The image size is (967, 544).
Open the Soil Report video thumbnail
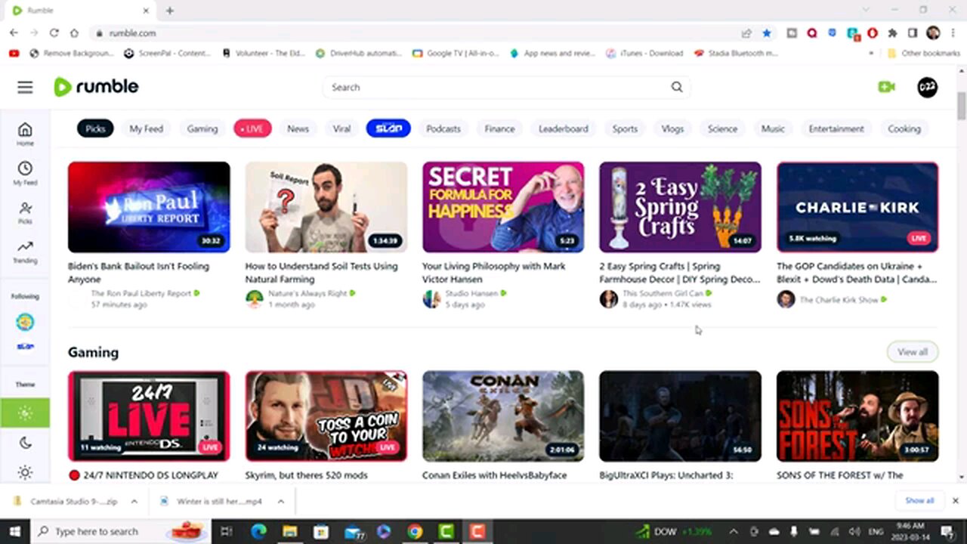[x=326, y=207]
